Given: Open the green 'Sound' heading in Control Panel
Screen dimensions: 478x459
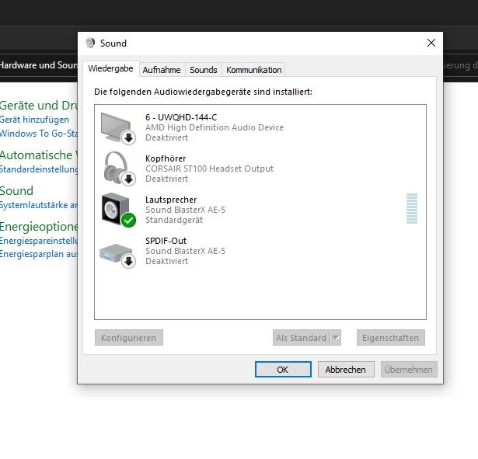Looking at the screenshot, I should (16, 190).
